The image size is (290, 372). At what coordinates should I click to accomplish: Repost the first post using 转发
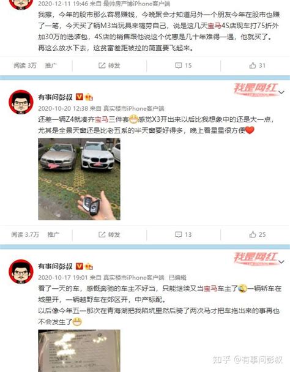pos(109,65)
